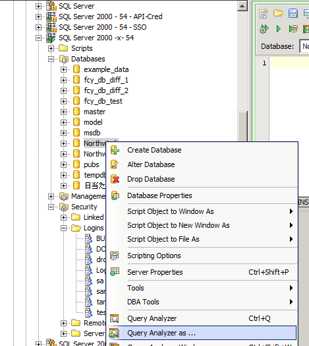Click the green execute arrow icon
The height and width of the screenshot is (346, 309).
[x=279, y=28]
